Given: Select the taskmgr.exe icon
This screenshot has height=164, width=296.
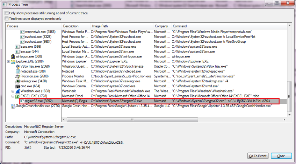Looking at the screenshot, I should (17, 81).
